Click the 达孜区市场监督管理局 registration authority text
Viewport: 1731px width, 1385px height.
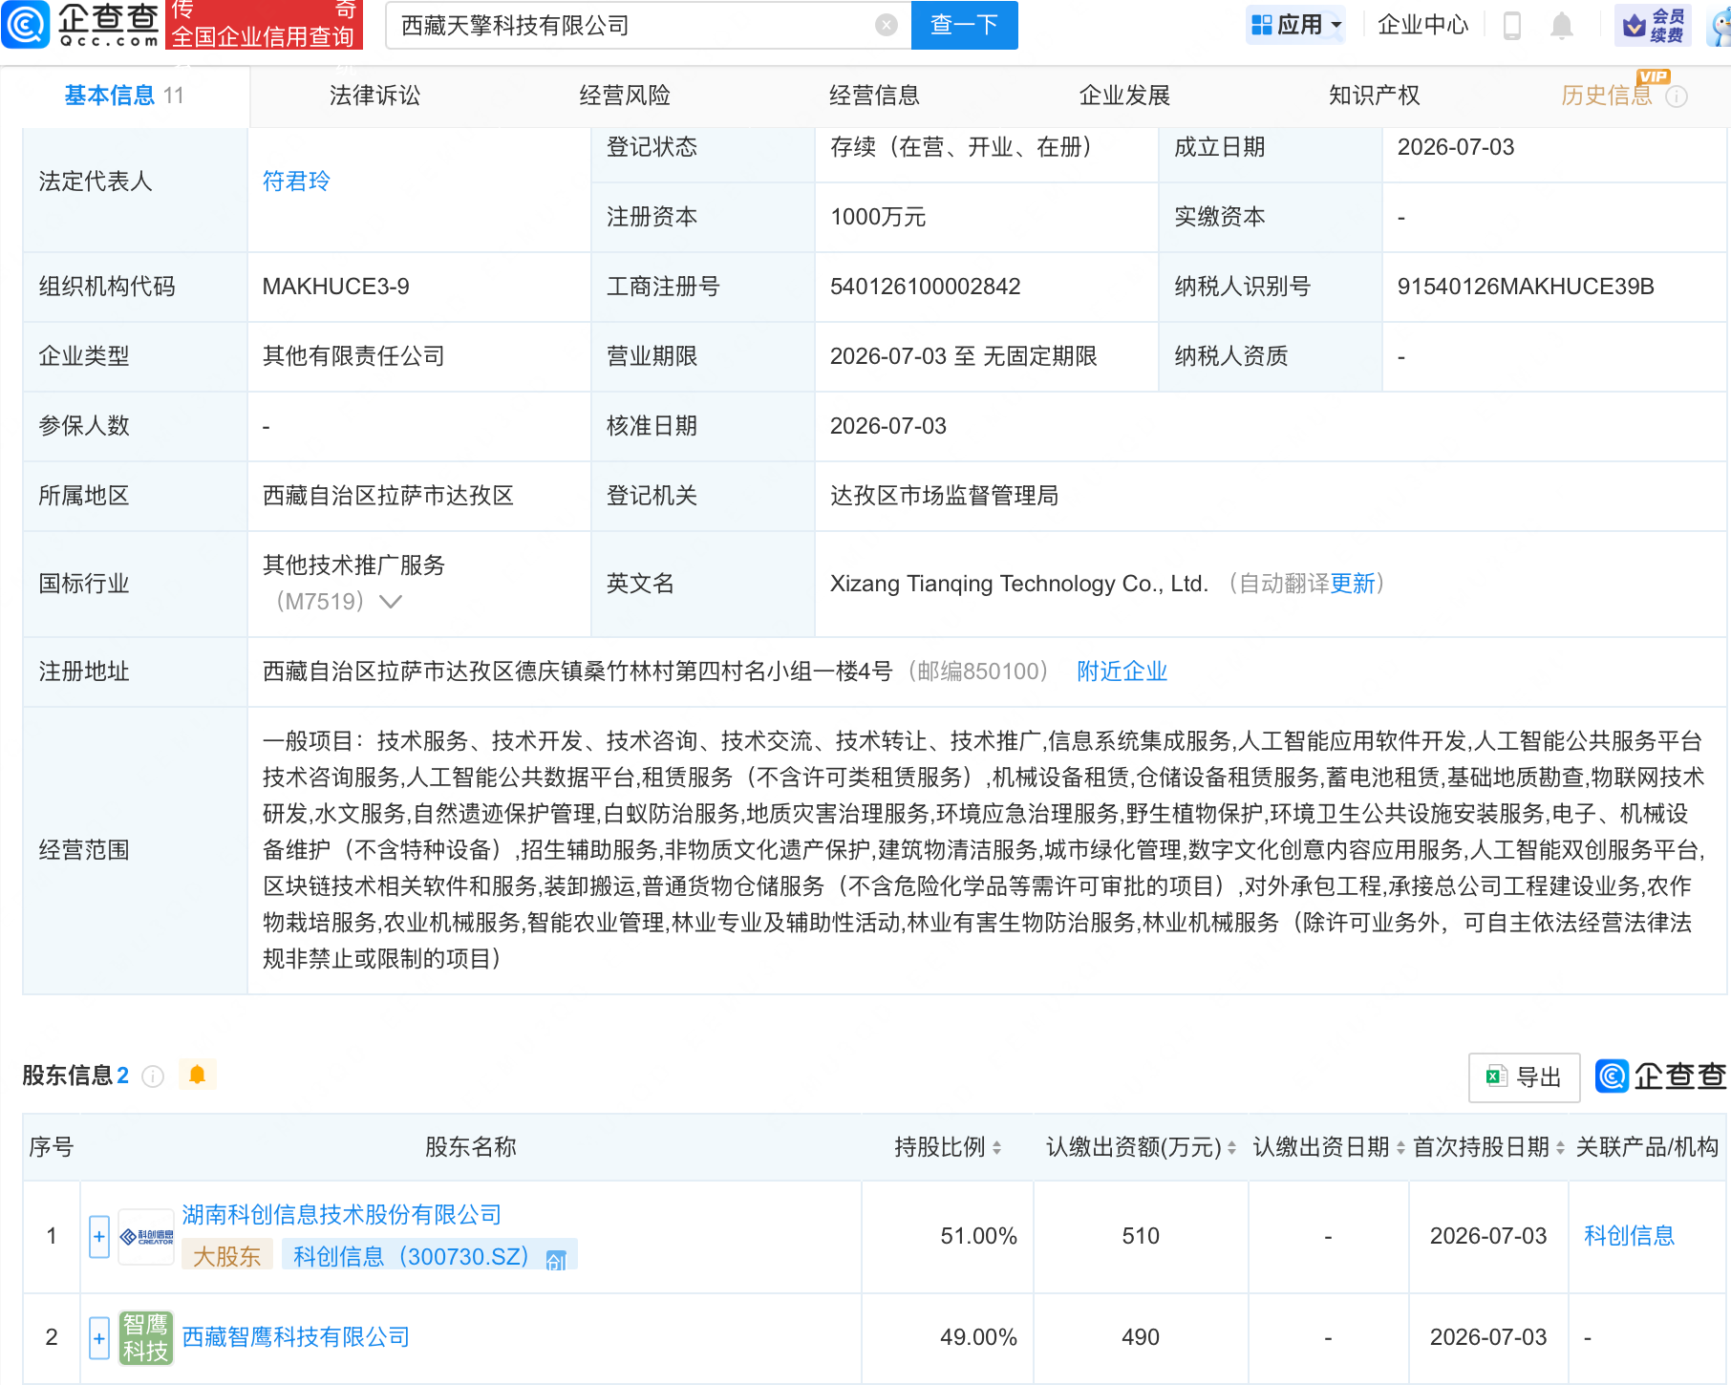[945, 496]
